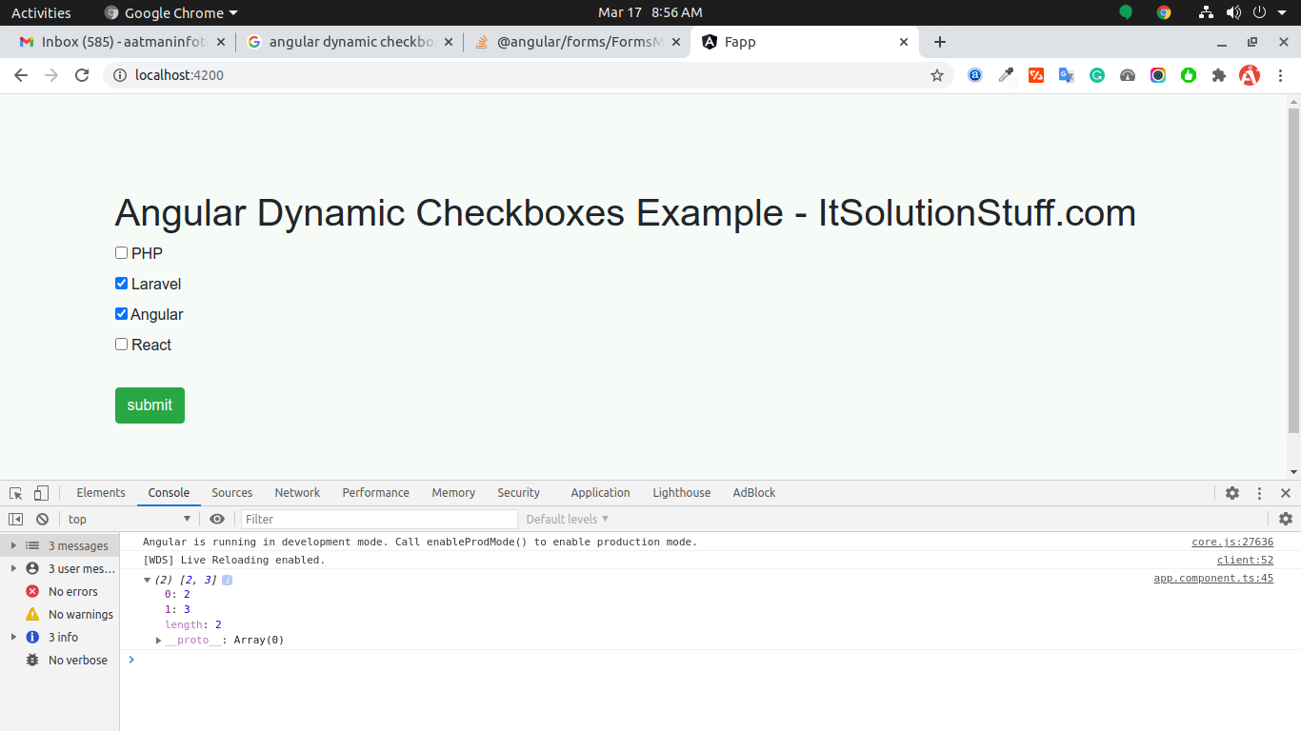Switch to the Network tab in DevTools
The height and width of the screenshot is (731, 1301).
click(x=296, y=492)
